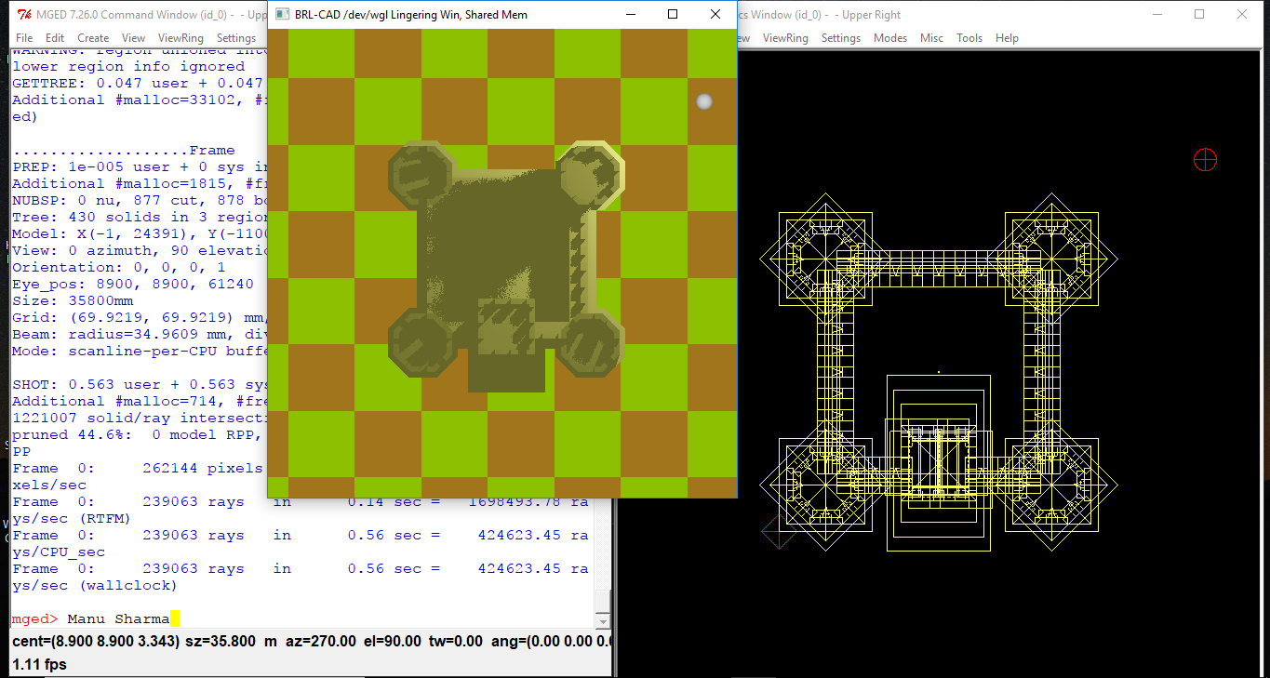
Task: Open Settings menu in Command Window
Action: coord(236,38)
